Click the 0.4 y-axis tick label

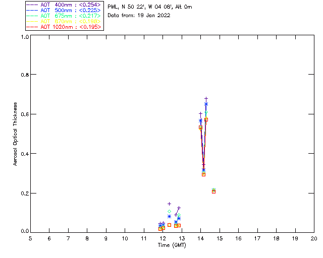[x=25, y=154]
